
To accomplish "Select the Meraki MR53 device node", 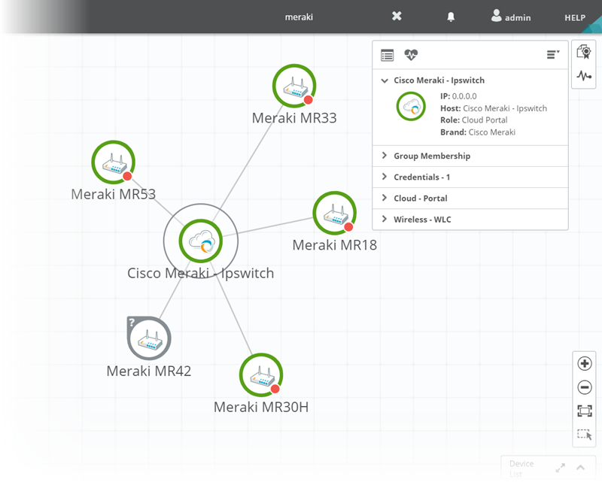I will click(x=113, y=163).
